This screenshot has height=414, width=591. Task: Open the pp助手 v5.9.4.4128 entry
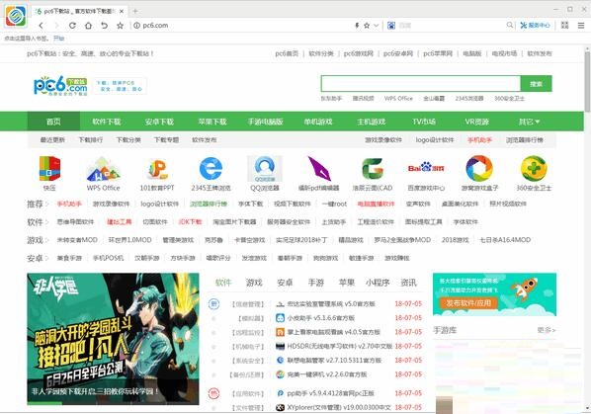[330, 393]
